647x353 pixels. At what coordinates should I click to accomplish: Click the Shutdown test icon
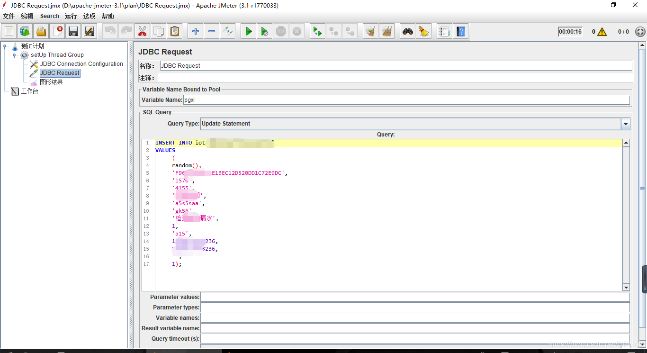pos(297,32)
